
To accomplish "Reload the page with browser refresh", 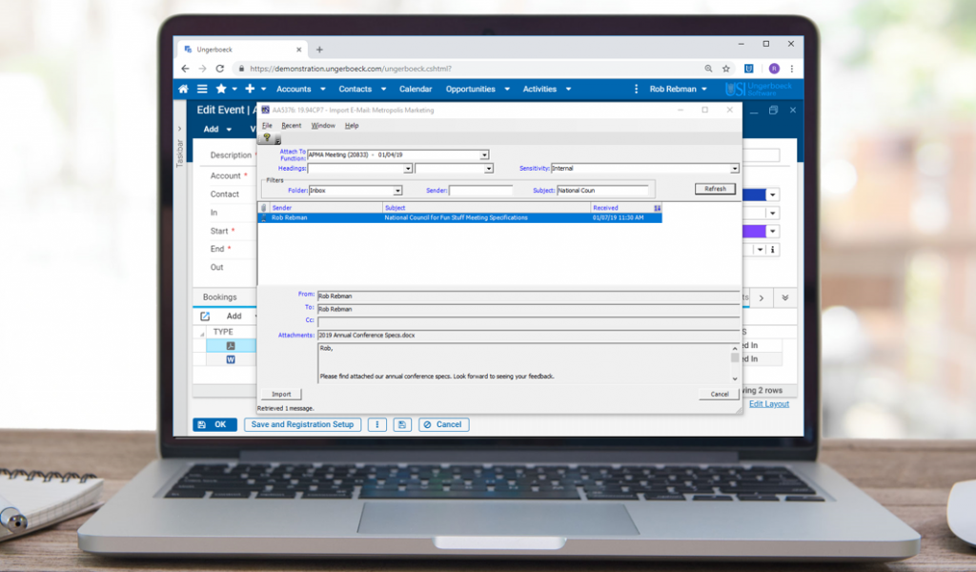I will coord(220,69).
